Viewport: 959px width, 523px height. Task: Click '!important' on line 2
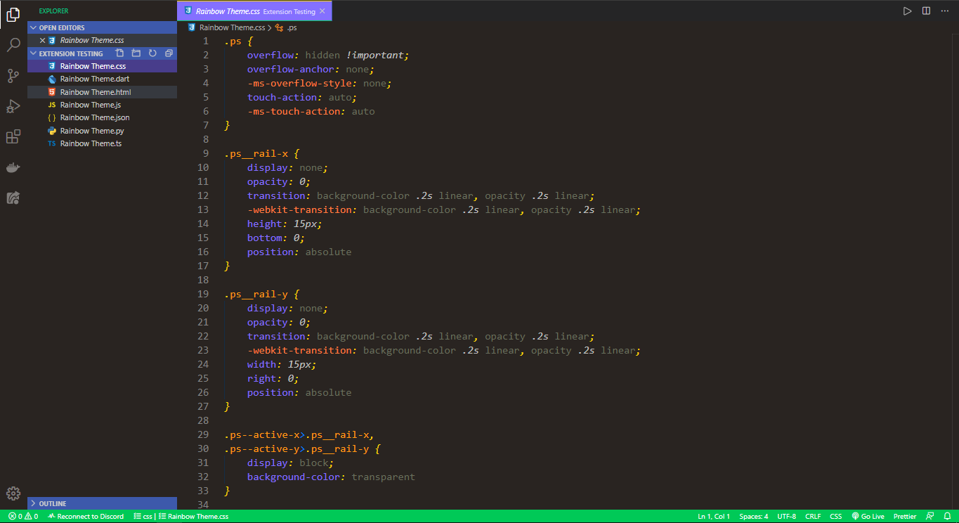click(x=374, y=55)
